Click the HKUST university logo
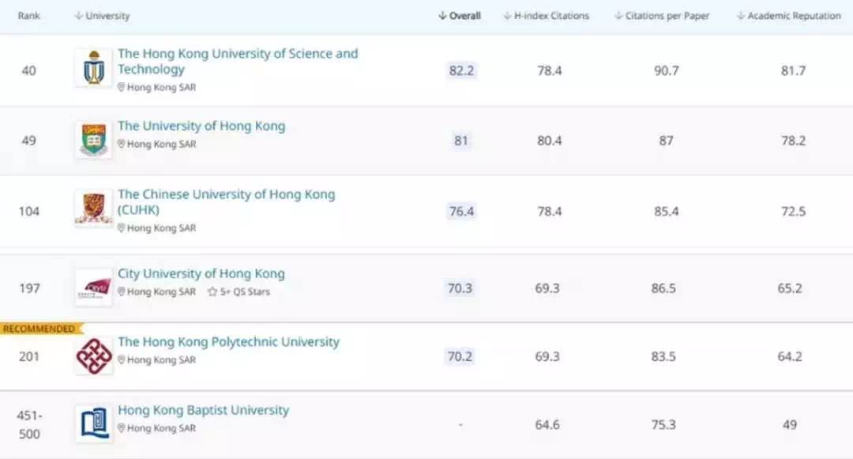 coord(93,69)
